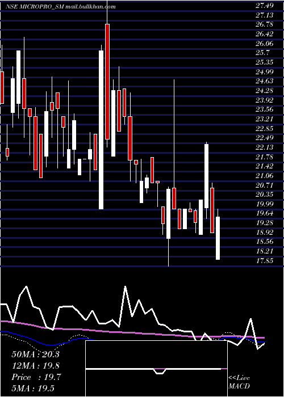Image resolution: width=284 pixels, height=397 pixels.
Task: Click the 20.71 price axis label
Action: pyautogui.click(x=264, y=185)
